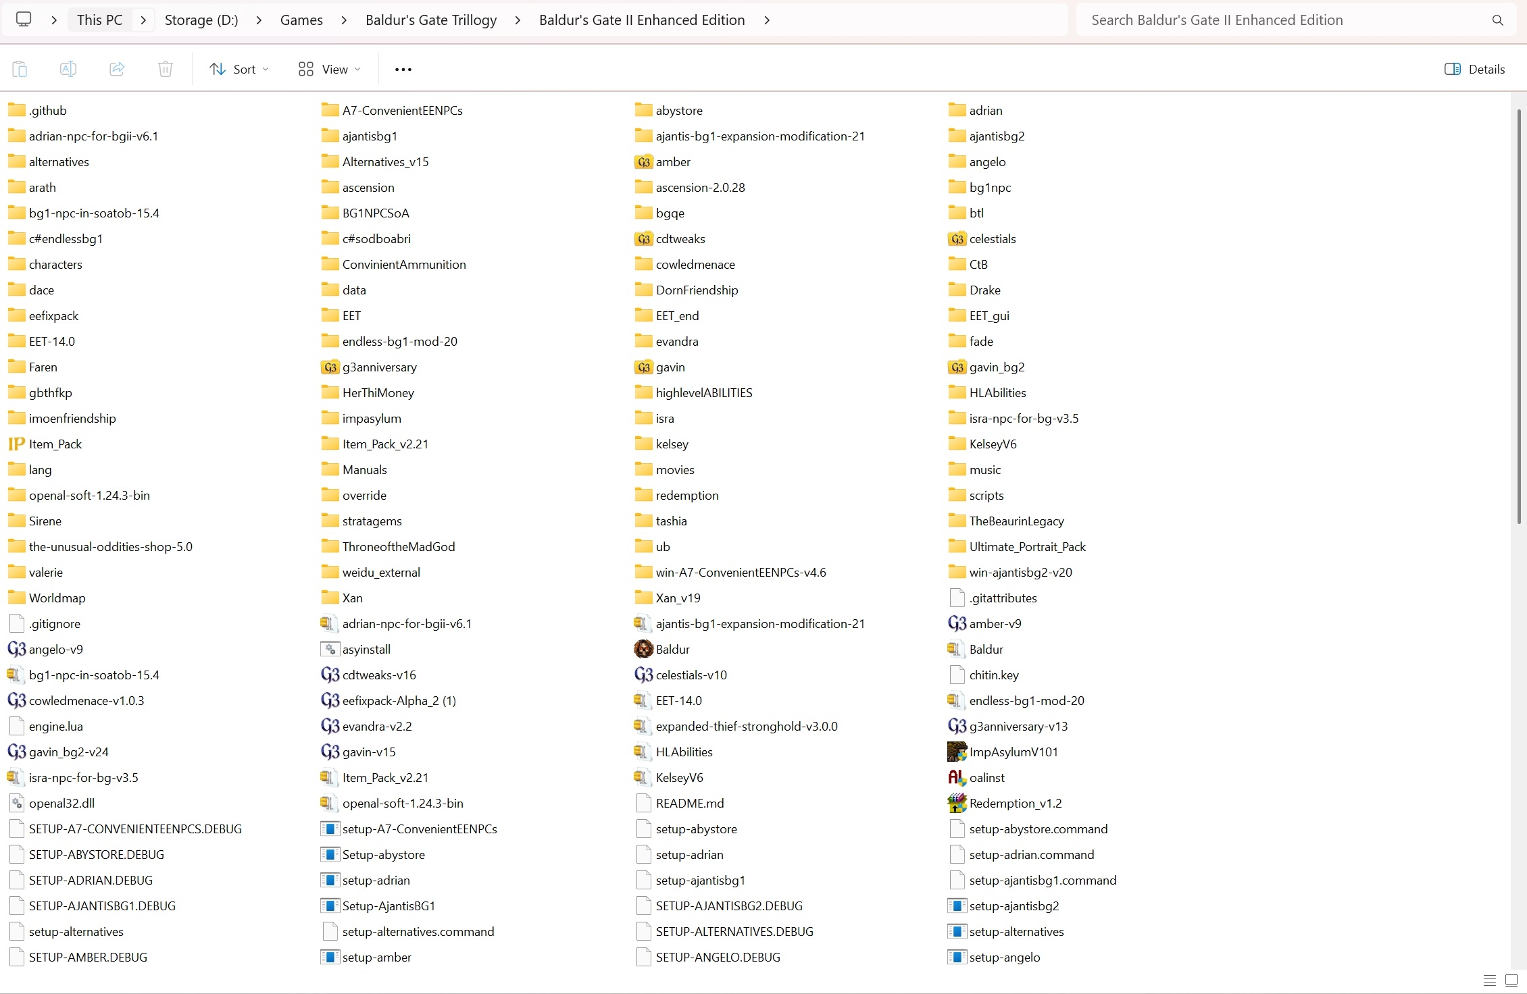Expand chevron after This PC
The width and height of the screenshot is (1527, 994).
tap(143, 20)
